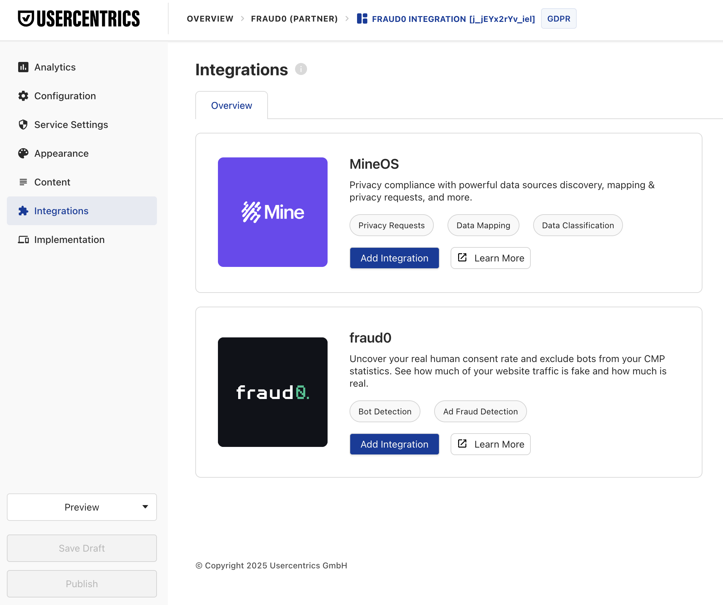Open the Appearance palette icon
This screenshot has width=723, height=605.
[23, 153]
